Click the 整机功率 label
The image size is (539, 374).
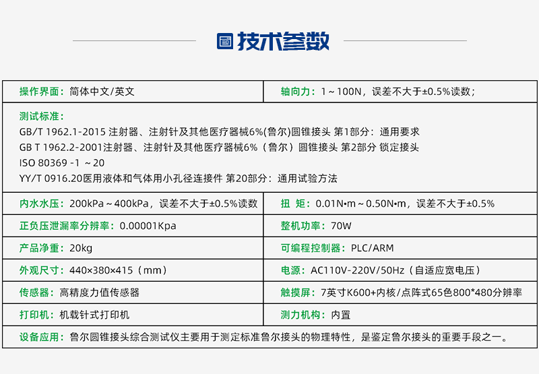(x=303, y=226)
